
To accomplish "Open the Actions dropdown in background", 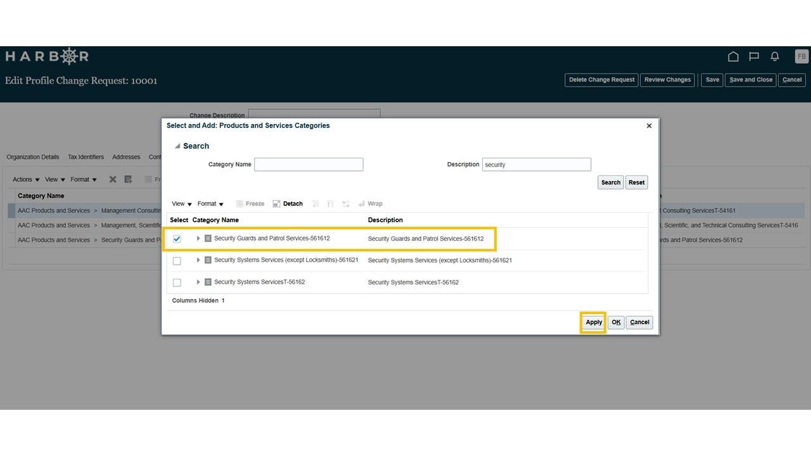I will (x=26, y=179).
